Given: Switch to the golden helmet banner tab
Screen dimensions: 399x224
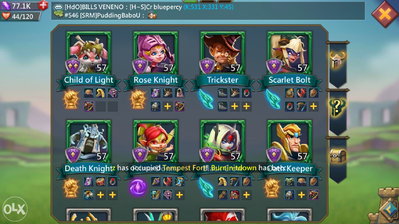Looking at the screenshot, I should pos(338,61).
